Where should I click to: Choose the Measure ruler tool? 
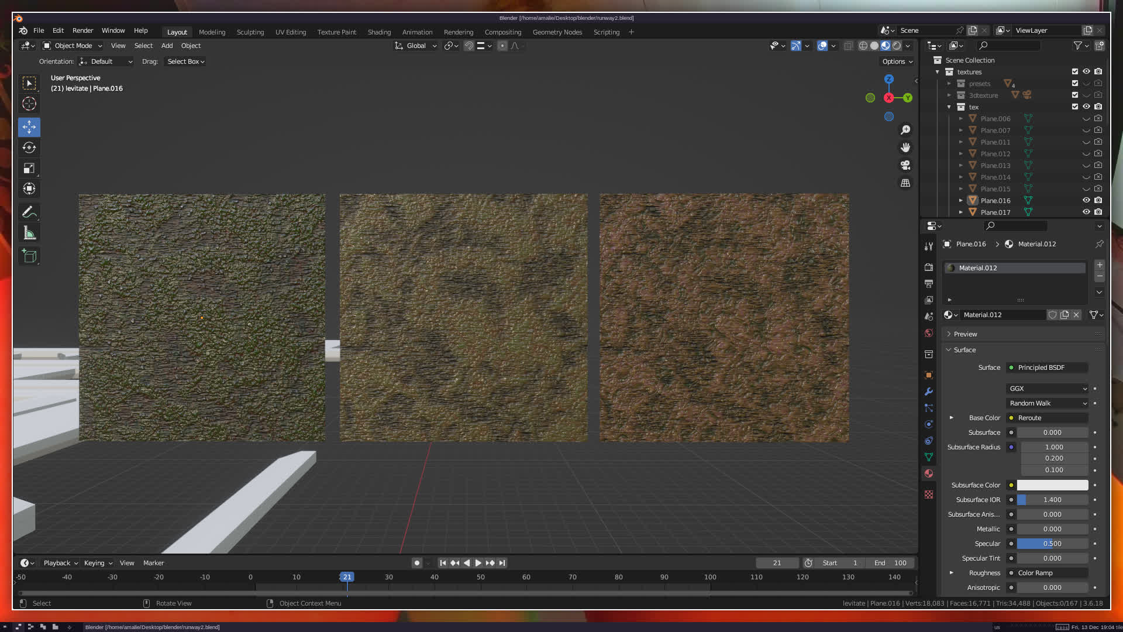29,234
